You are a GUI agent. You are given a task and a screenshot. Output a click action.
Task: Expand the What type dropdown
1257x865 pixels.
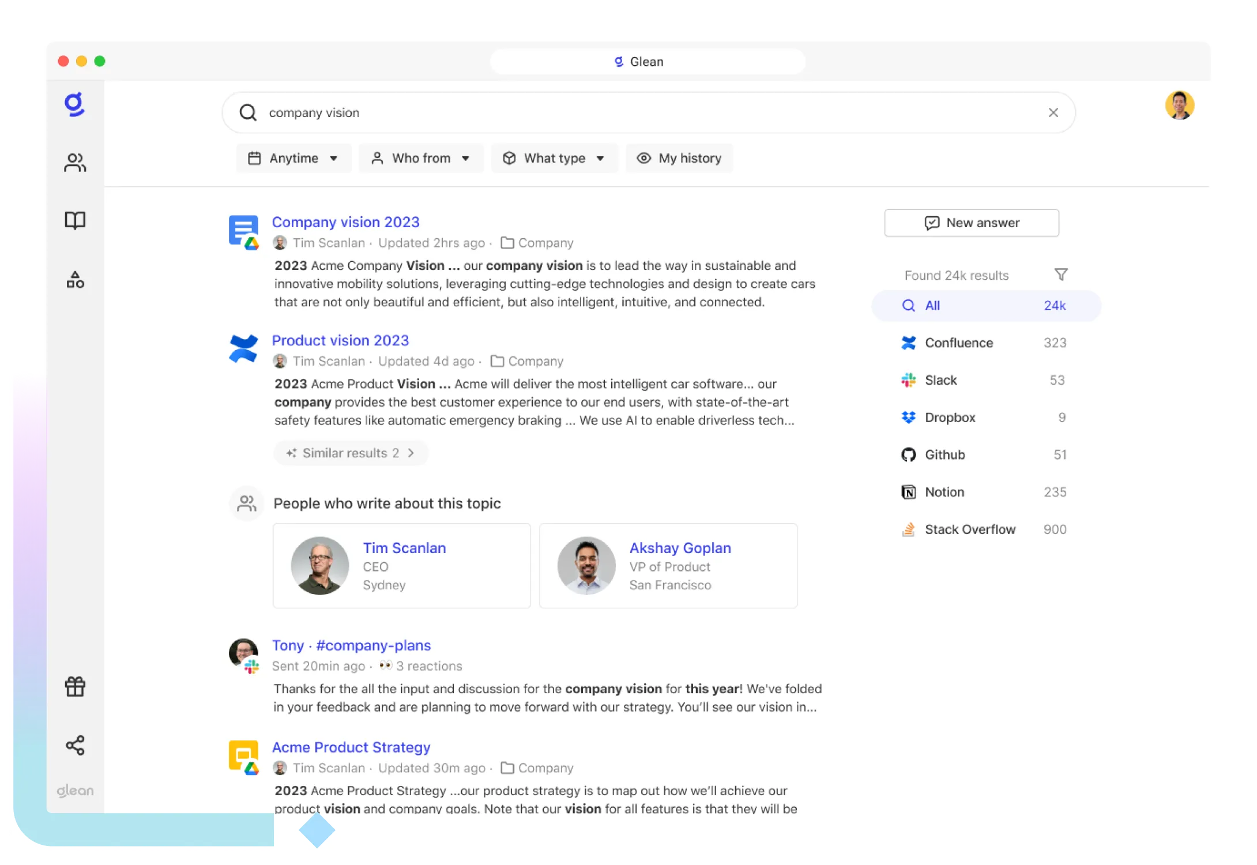point(554,158)
